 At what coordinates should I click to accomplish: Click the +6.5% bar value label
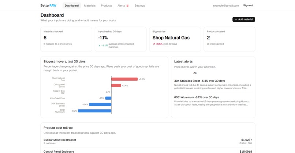pos(142,79)
